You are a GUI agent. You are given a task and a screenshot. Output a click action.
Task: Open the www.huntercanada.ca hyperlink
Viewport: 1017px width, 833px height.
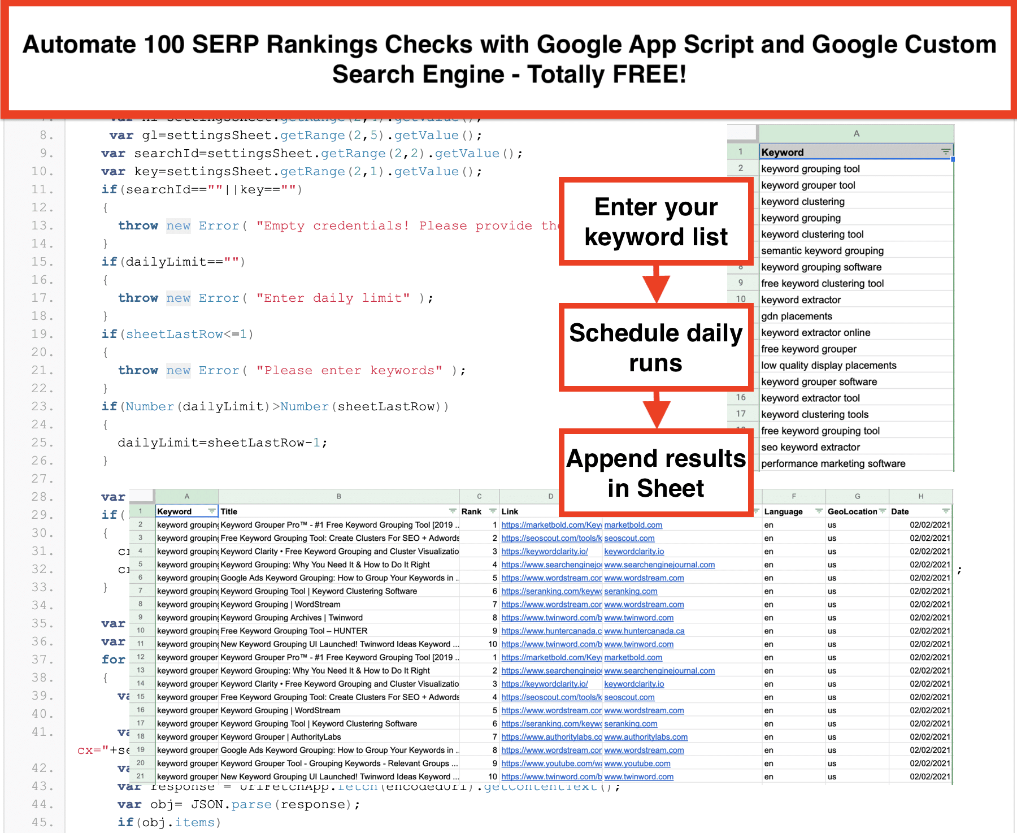(644, 631)
